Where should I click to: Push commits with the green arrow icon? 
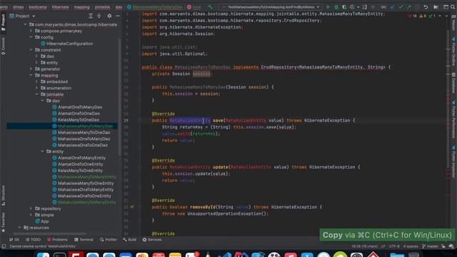pos(409,7)
